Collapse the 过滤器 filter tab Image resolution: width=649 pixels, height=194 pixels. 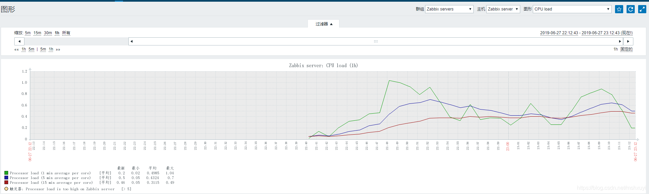[x=323, y=24]
